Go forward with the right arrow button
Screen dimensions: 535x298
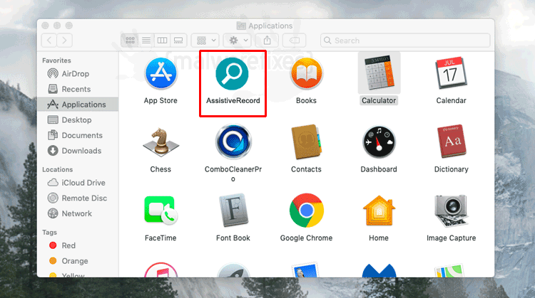(64, 41)
